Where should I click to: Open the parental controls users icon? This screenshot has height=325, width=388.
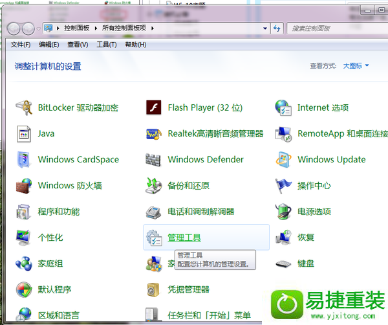click(x=154, y=263)
